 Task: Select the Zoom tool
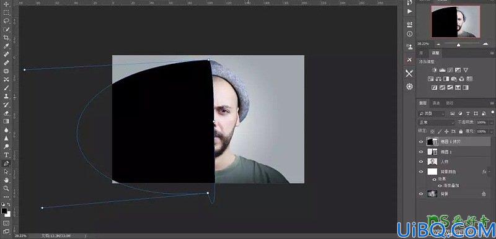pyautogui.click(x=6, y=188)
